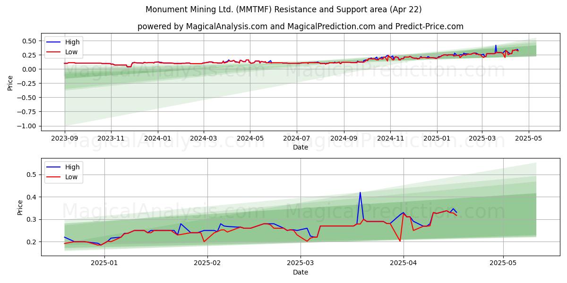The width and height of the screenshot is (567, 283).
Task: Select the bottom chart 'Price' axis label
Action: (20, 207)
